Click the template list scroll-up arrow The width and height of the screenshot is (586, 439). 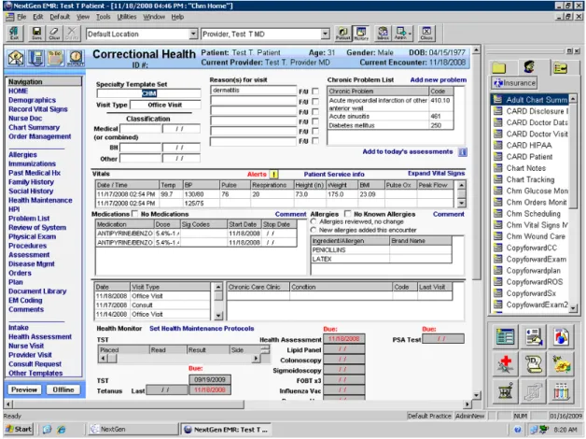pyautogui.click(x=573, y=99)
